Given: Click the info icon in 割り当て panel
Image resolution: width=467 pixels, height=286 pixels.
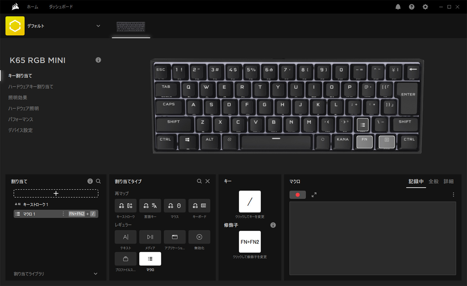Looking at the screenshot, I should coord(90,181).
